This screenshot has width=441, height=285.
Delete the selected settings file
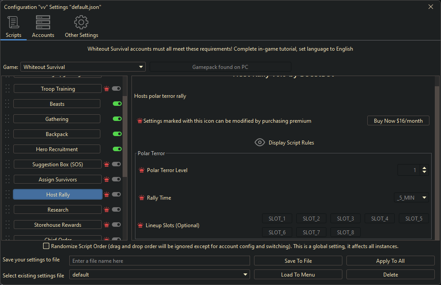click(x=390, y=275)
